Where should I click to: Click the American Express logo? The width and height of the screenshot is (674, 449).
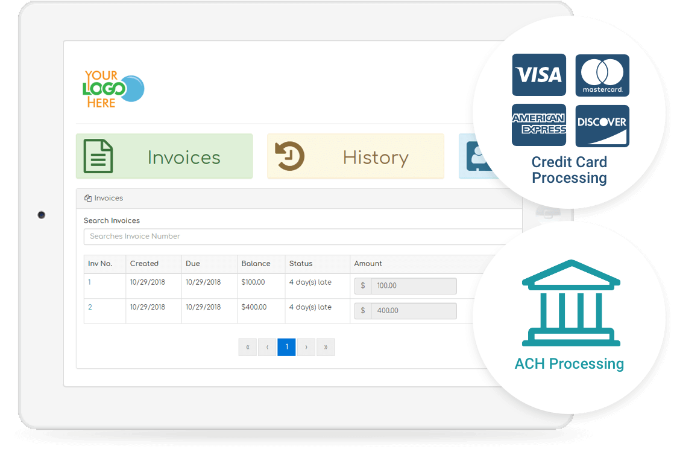(539, 125)
